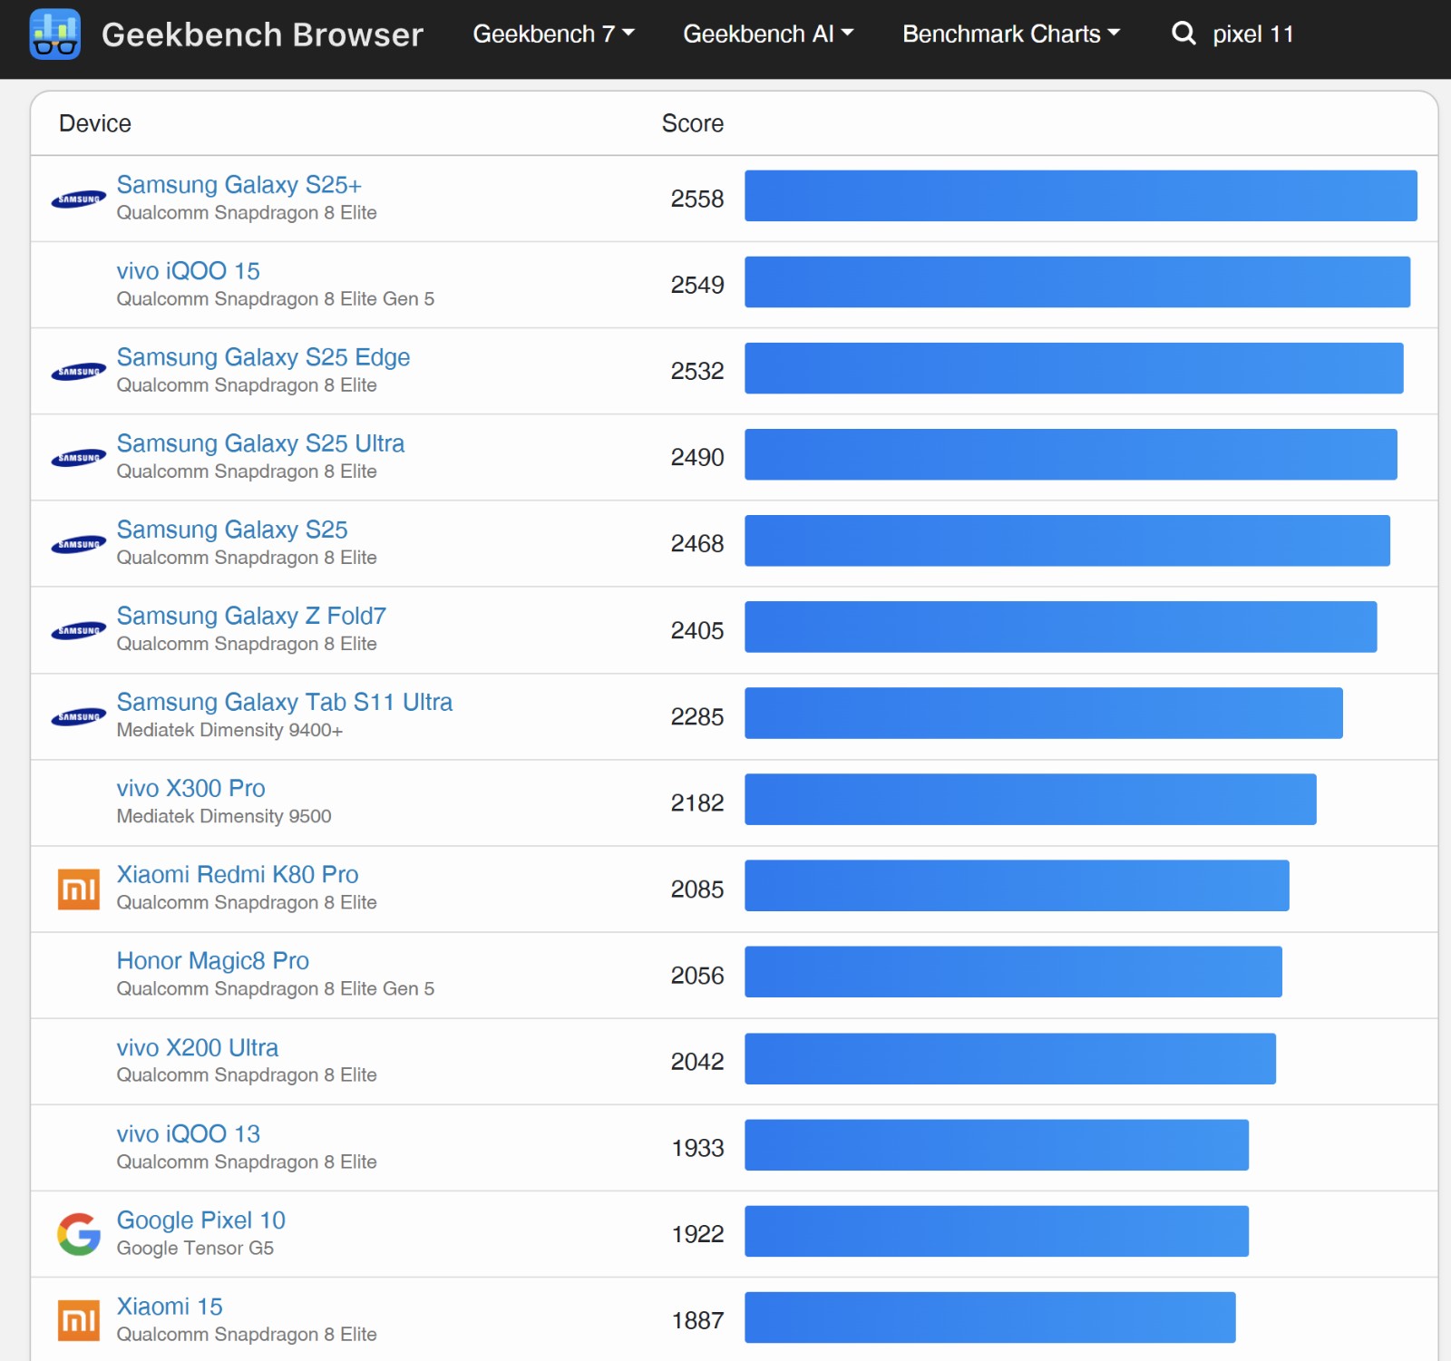Open Samsung Galaxy S25+ device page
This screenshot has width=1451, height=1361.
(x=239, y=184)
